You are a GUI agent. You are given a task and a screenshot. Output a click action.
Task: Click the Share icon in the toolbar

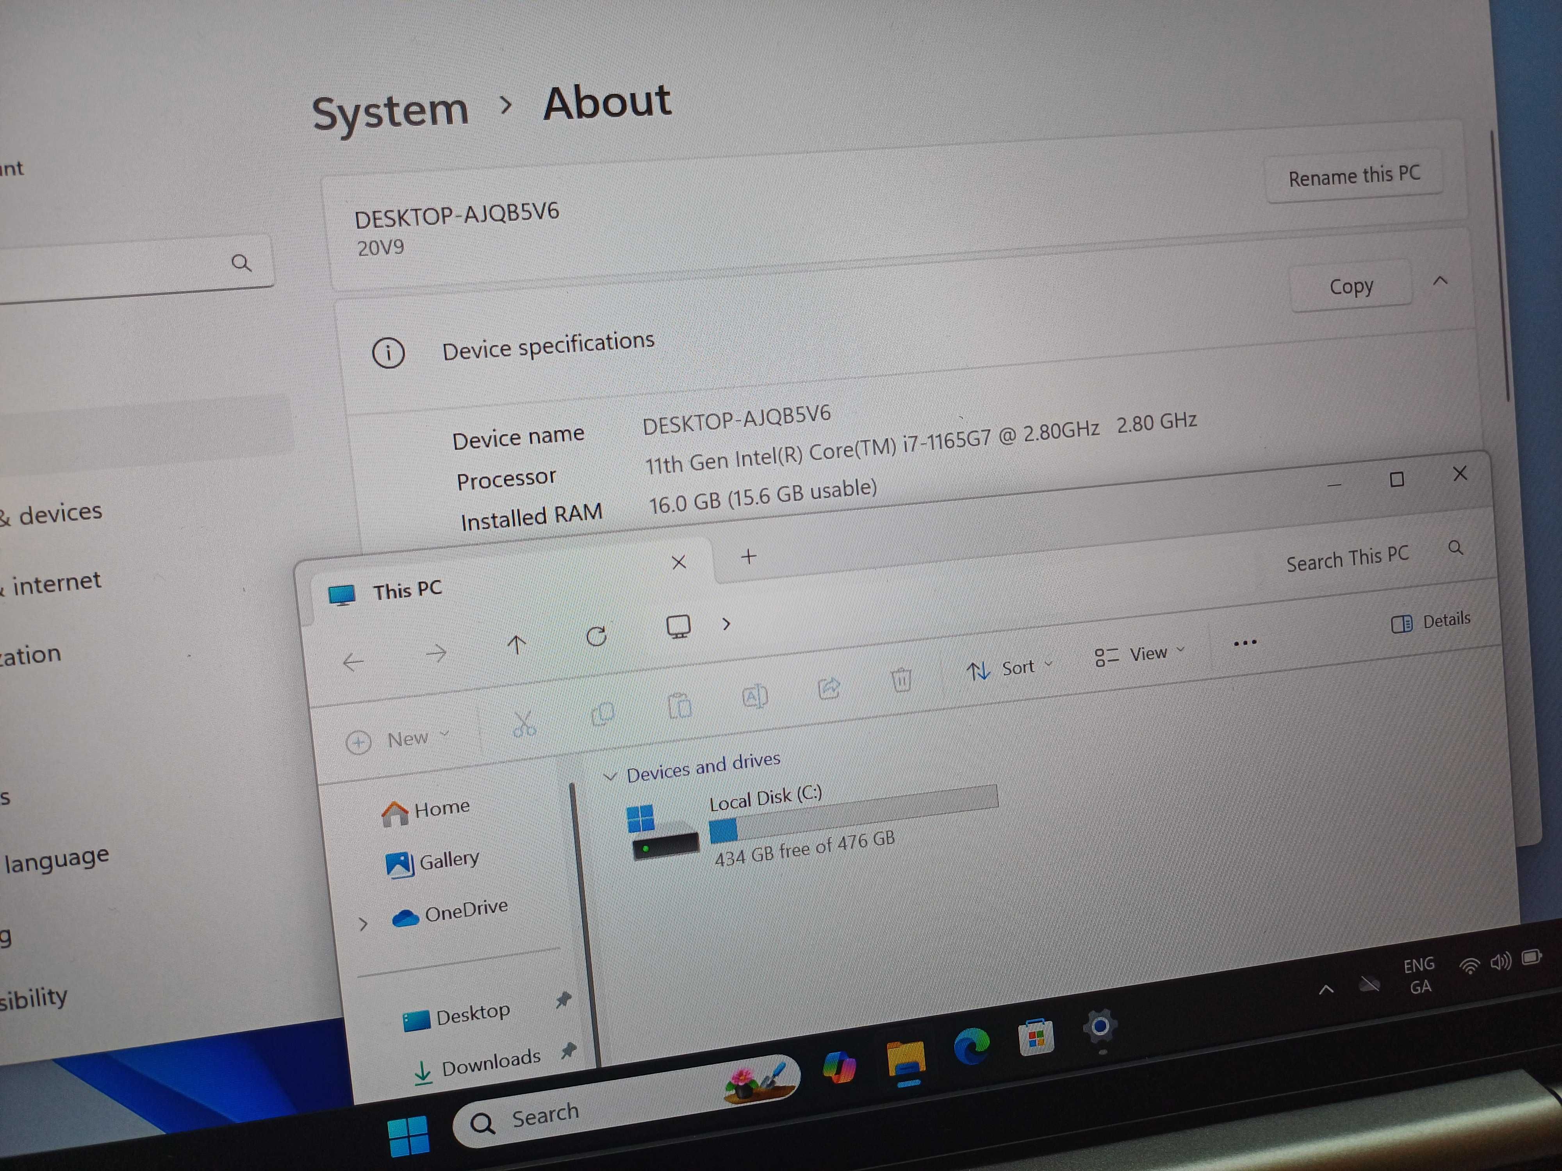click(x=829, y=688)
